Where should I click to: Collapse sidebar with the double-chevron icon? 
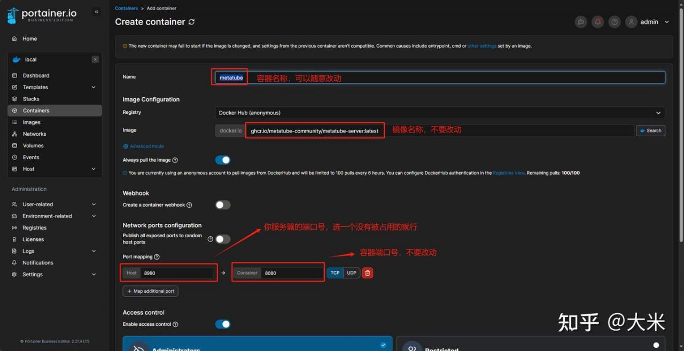tap(96, 12)
